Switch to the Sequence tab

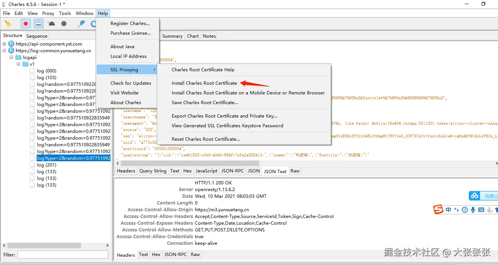[37, 36]
